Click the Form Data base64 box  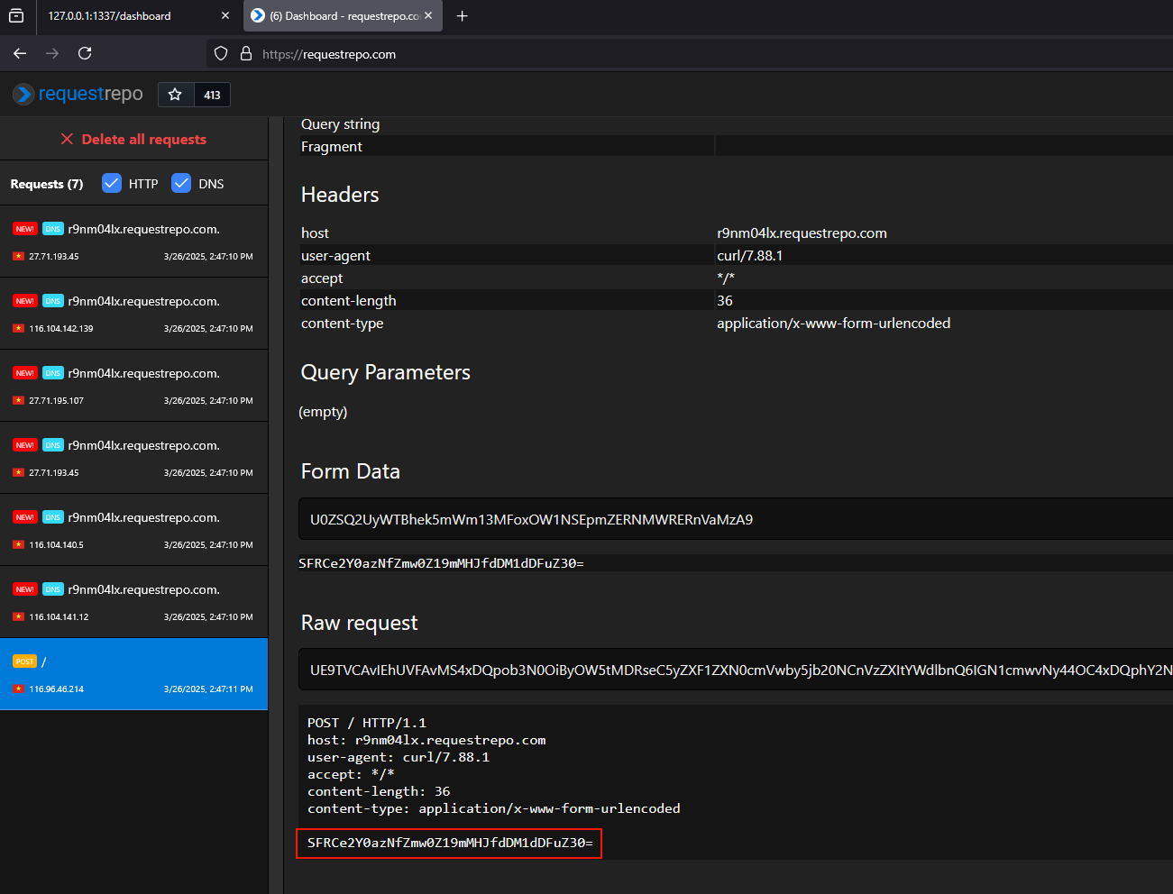(736, 519)
